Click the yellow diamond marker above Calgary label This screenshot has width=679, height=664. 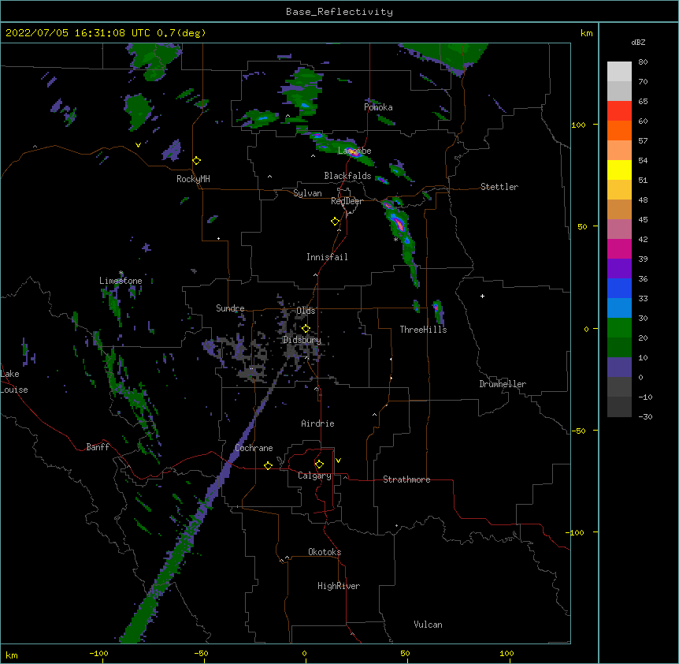pyautogui.click(x=319, y=464)
